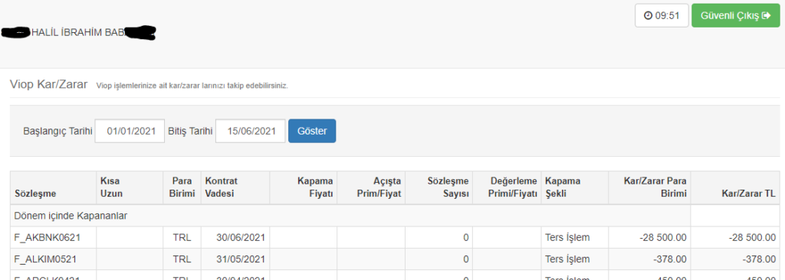The image size is (785, 280).
Task: Click the Göster button
Action: point(312,131)
